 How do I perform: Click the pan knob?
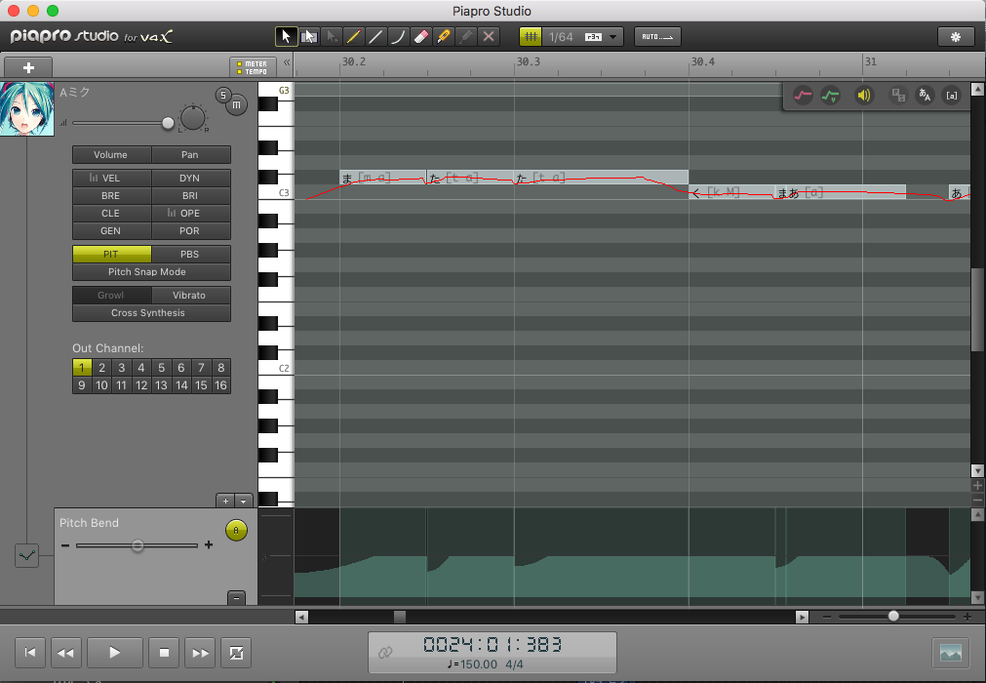(192, 118)
